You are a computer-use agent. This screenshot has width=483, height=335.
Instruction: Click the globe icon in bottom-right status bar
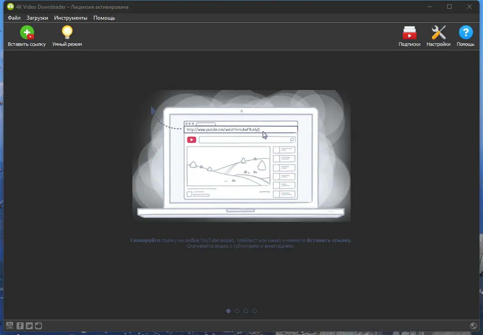click(473, 326)
